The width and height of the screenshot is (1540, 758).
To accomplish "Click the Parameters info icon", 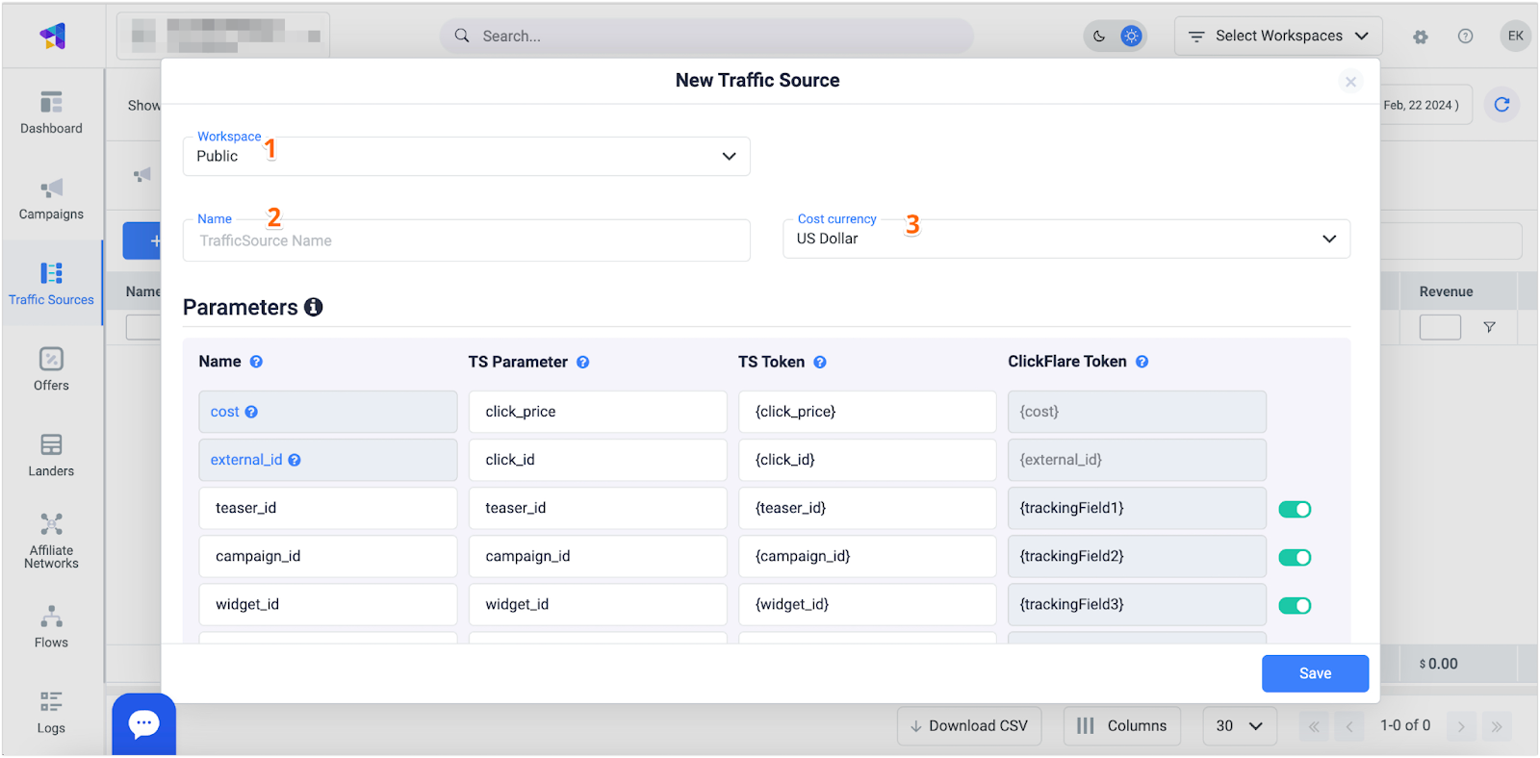I will click(313, 307).
